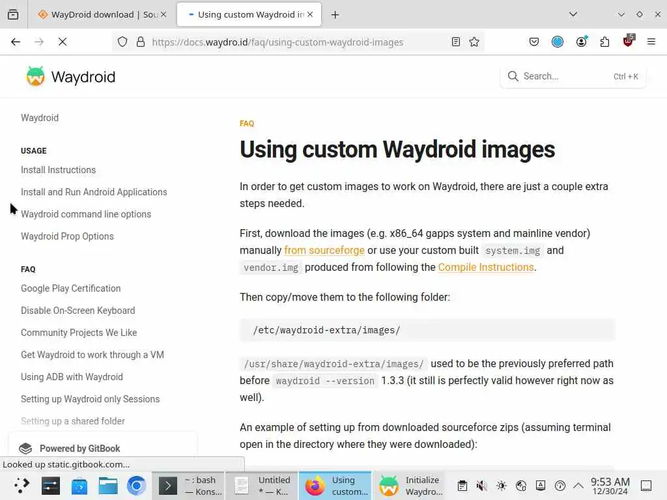This screenshot has width=667, height=500.
Task: Switch to the Using custom Firefox taskbar entry
Action: pos(335,485)
